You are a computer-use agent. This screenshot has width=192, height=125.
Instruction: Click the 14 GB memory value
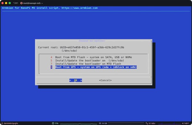(104, 123)
